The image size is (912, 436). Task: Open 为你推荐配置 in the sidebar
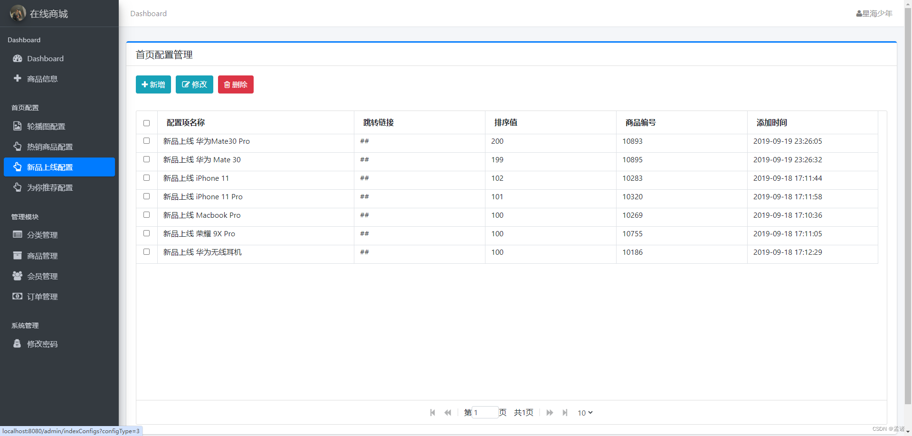point(59,187)
